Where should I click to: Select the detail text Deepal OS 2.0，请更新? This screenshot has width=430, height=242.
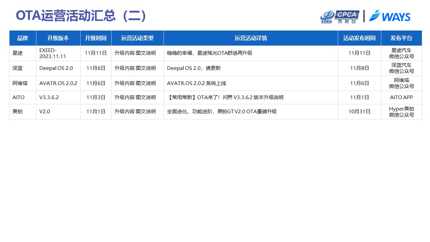(x=194, y=68)
